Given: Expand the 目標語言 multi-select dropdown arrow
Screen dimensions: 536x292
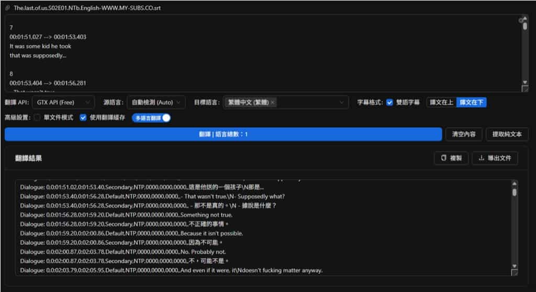Looking at the screenshot, I should pos(341,102).
